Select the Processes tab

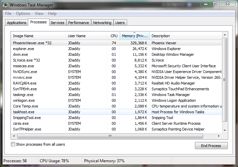click(38, 22)
